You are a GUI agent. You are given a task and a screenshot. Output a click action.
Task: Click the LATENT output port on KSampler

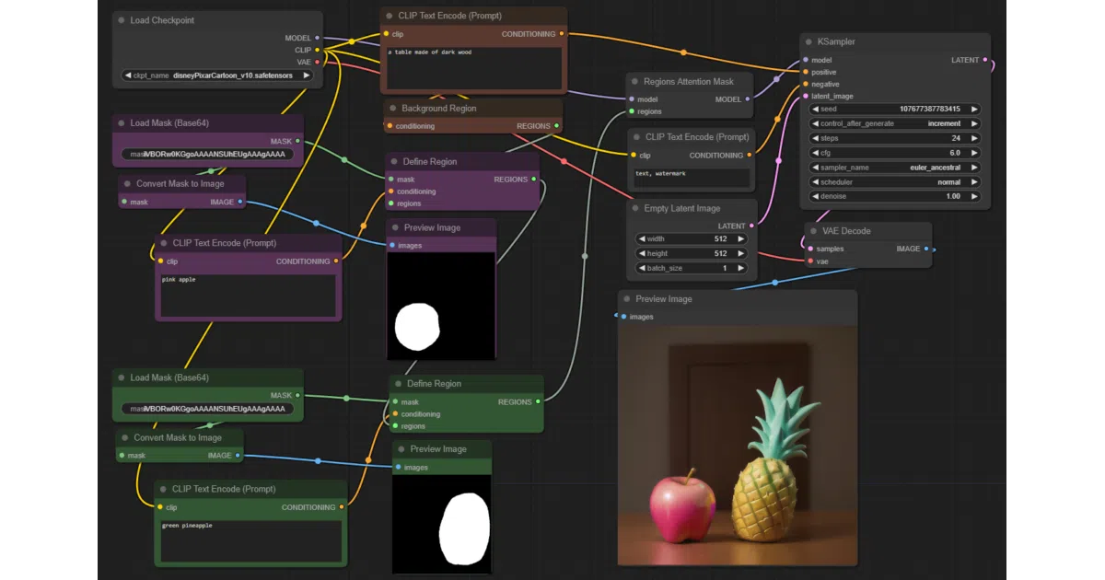[x=985, y=60]
